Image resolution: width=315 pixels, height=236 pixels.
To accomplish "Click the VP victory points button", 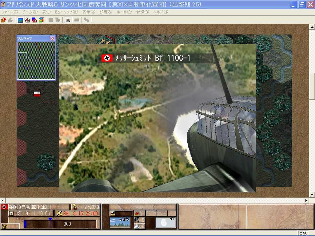I will (5, 226).
